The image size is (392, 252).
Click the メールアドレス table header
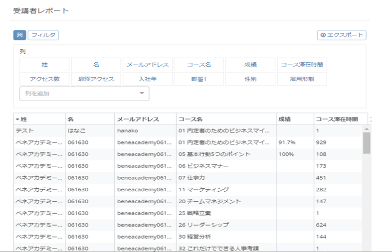[x=145, y=119]
